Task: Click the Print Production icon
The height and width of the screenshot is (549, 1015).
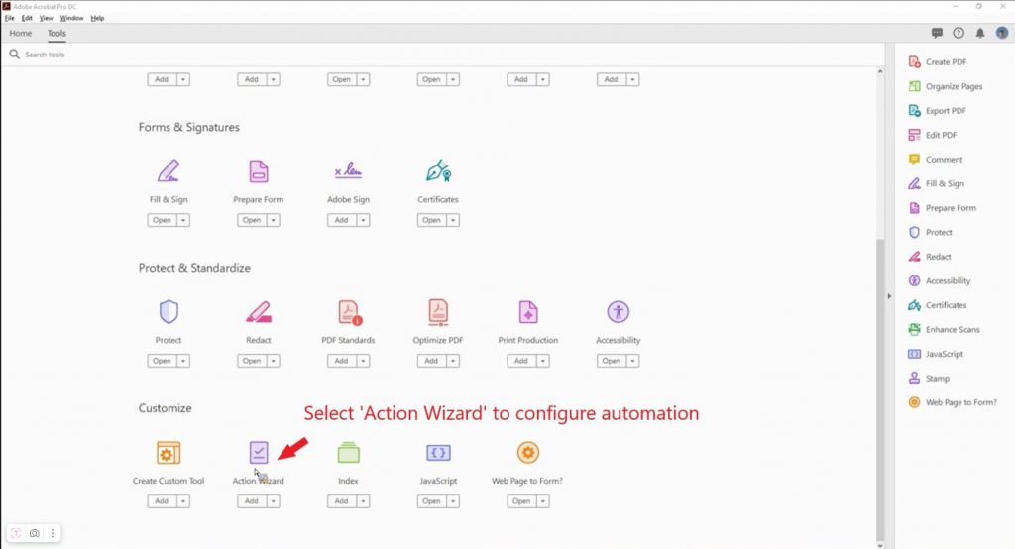Action: tap(528, 312)
